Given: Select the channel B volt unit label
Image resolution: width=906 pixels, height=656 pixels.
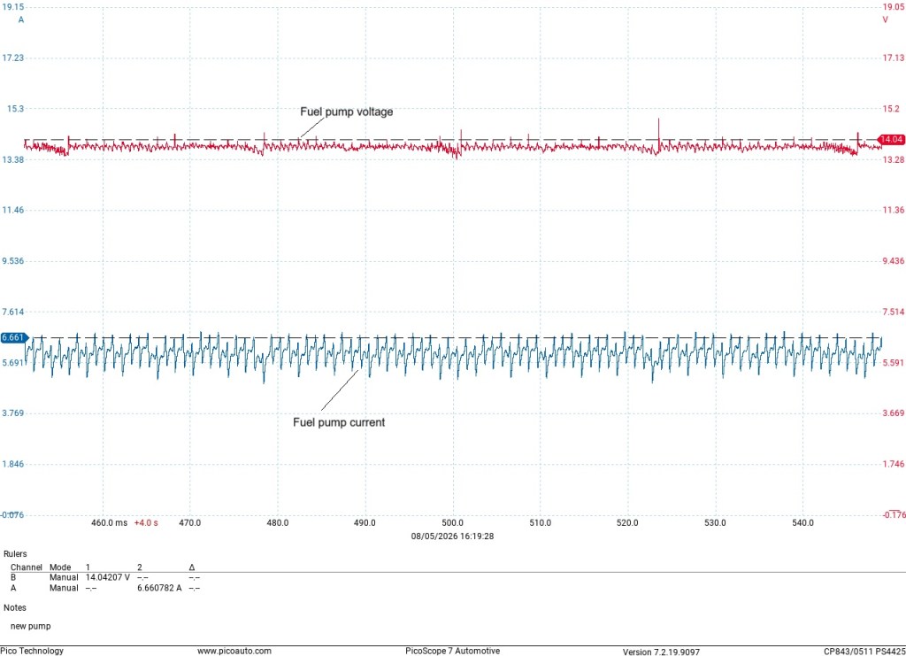Looking at the screenshot, I should [885, 19].
